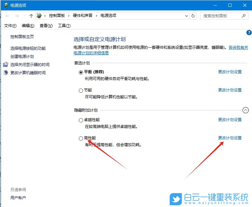Click the power options address bar icon
This screenshot has height=207, width=252.
pyautogui.click(x=39, y=16)
